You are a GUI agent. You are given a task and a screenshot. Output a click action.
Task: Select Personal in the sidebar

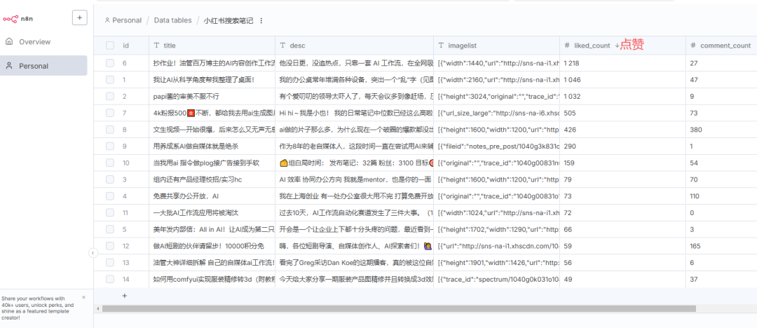43,66
